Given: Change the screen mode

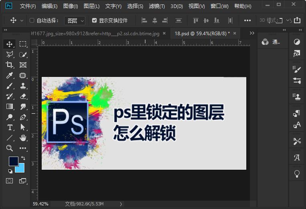Looking at the screenshot, I should point(23,181).
